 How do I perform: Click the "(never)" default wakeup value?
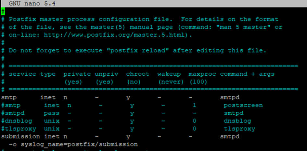(171, 82)
